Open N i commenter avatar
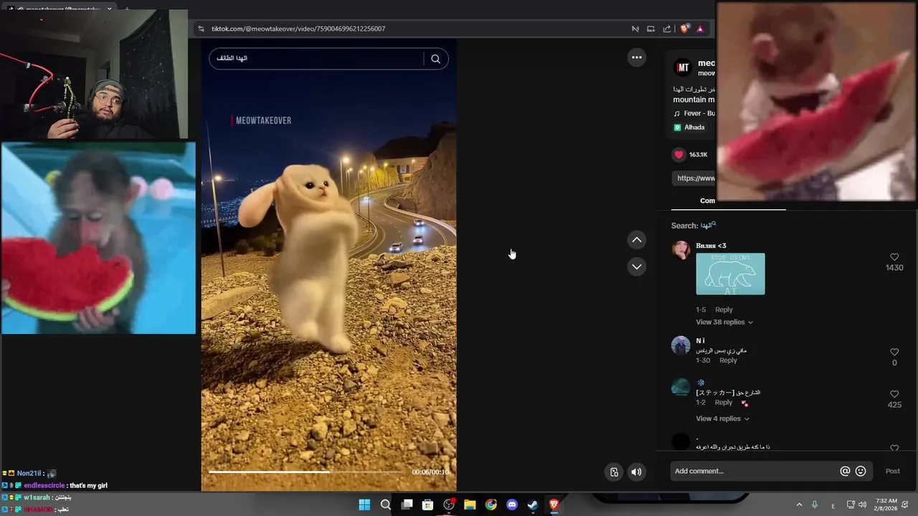Screen dimensions: 918x516 click(681, 345)
